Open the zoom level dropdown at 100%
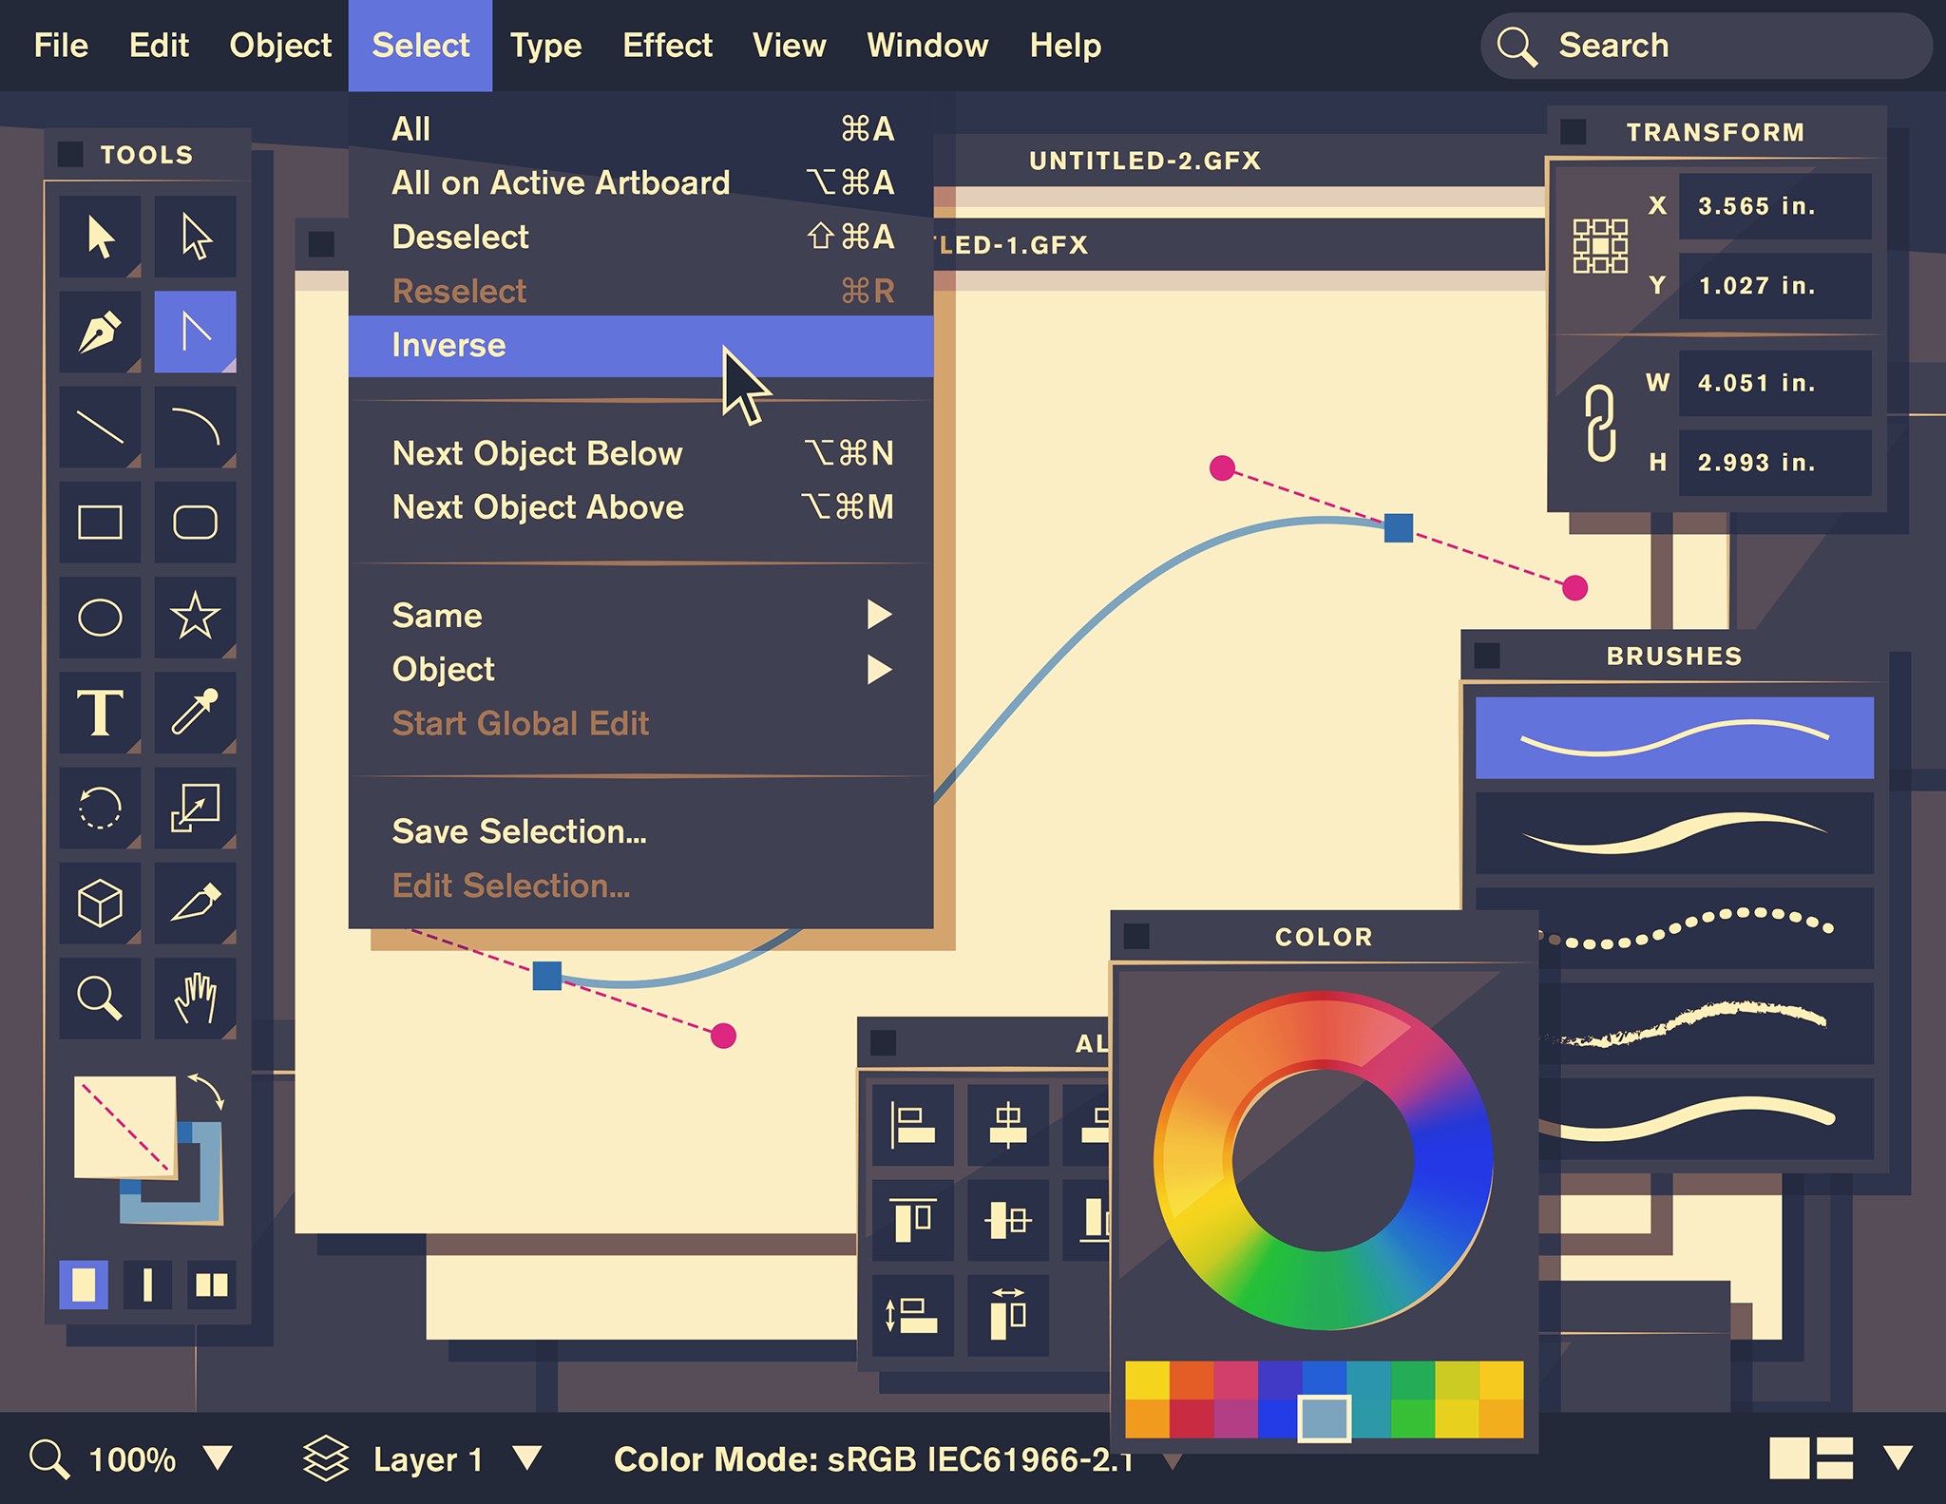Viewport: 1946px width, 1504px height. pyautogui.click(x=219, y=1457)
